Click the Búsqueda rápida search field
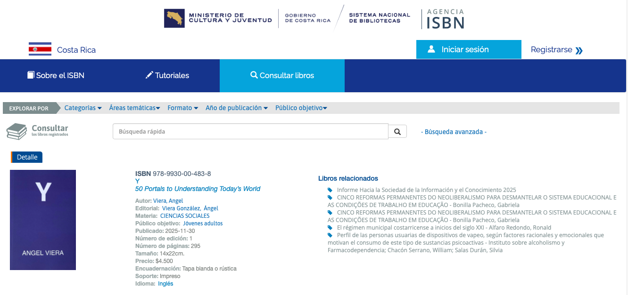The height and width of the screenshot is (295, 628). tap(250, 132)
